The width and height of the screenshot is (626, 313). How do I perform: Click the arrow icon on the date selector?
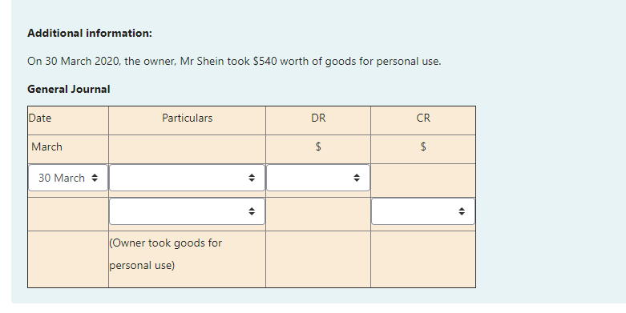95,178
